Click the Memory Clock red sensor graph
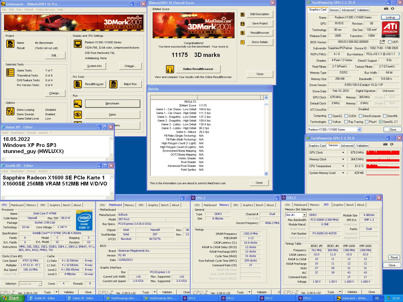The image size is (403, 302). (383, 159)
